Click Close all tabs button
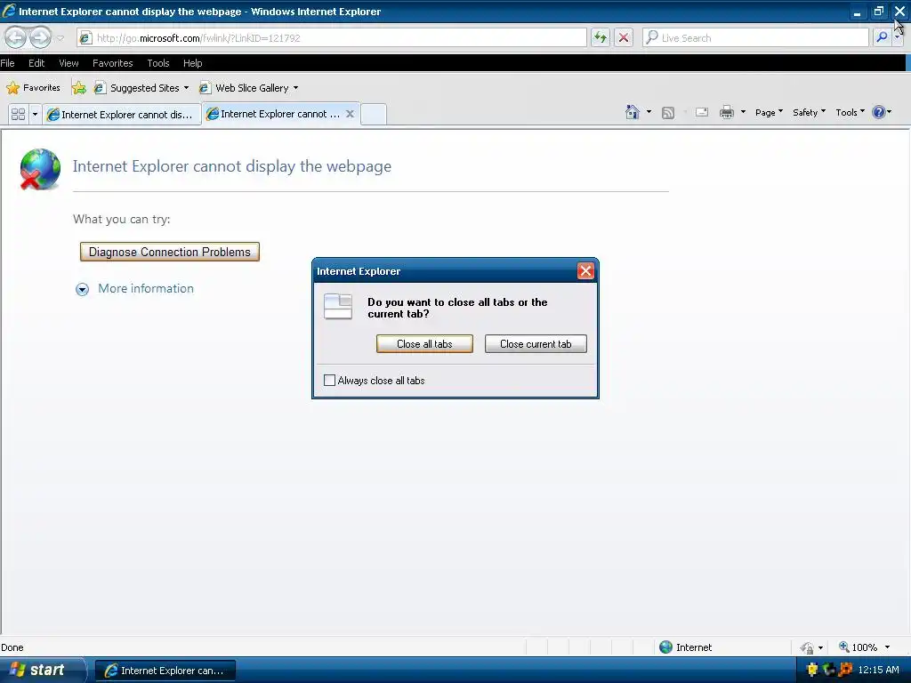911x683 pixels. click(x=424, y=344)
